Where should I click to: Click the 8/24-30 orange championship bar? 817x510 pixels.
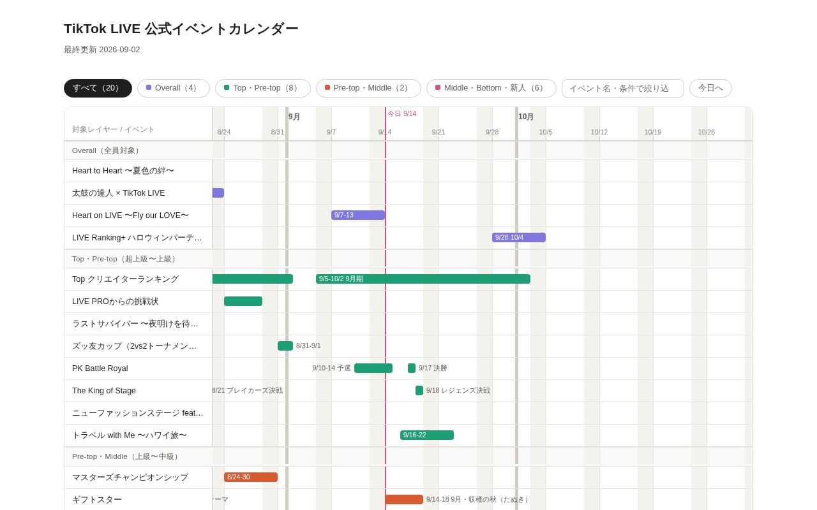click(251, 477)
